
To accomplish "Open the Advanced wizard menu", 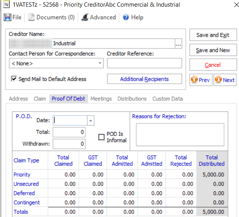I will 99,18.
